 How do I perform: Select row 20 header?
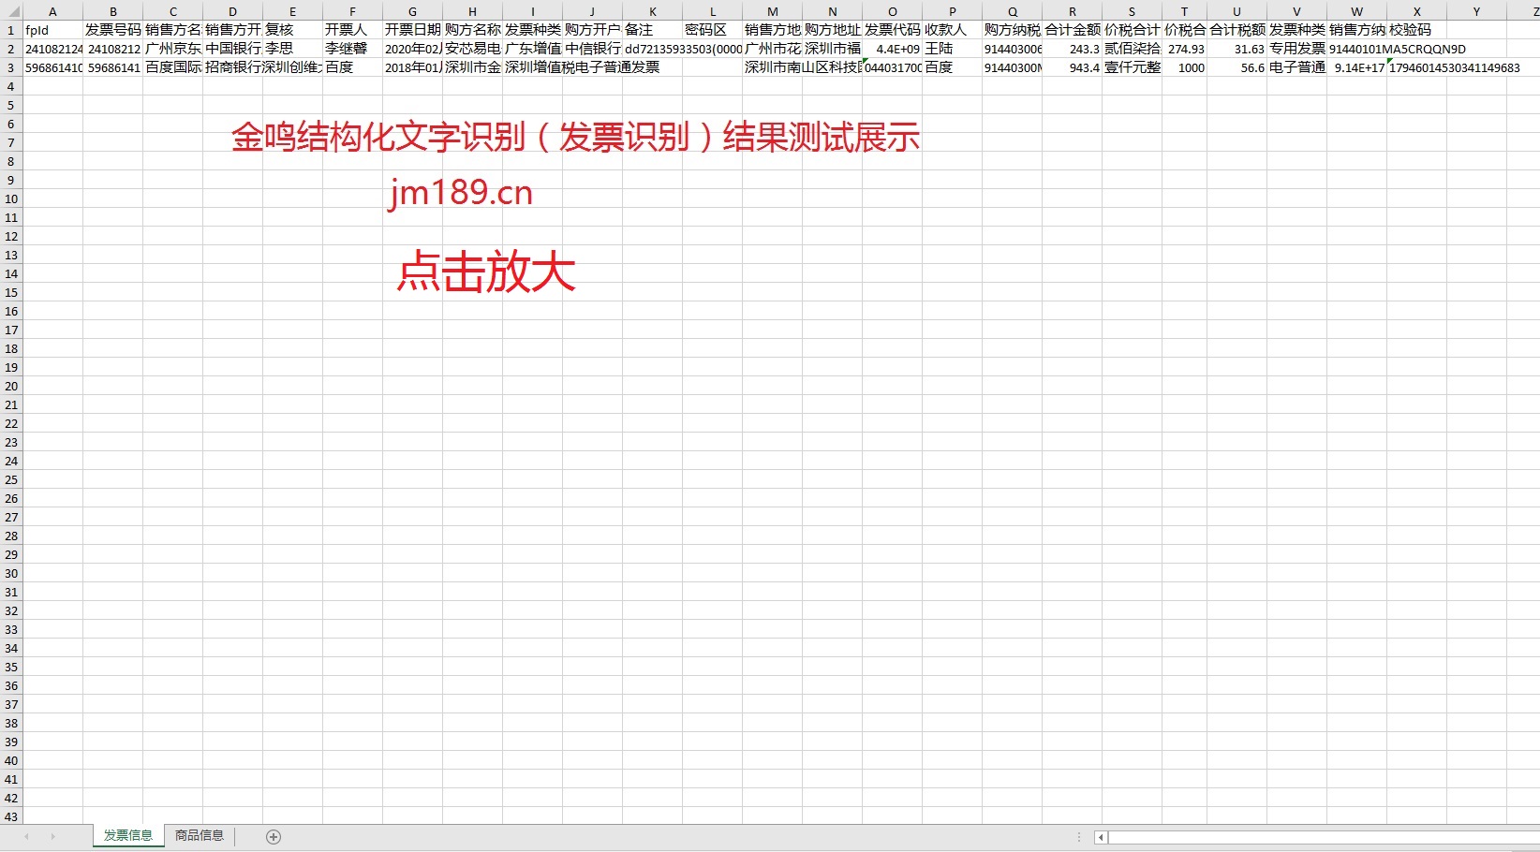pos(10,386)
